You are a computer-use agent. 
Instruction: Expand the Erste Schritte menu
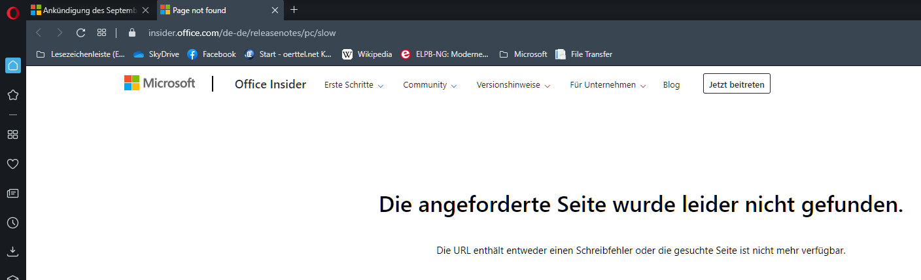pyautogui.click(x=354, y=85)
